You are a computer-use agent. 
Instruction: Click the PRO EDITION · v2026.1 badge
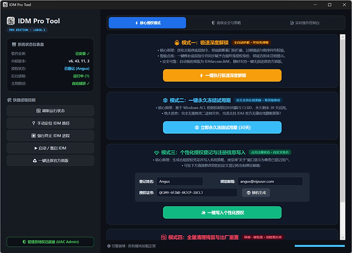click(x=27, y=30)
